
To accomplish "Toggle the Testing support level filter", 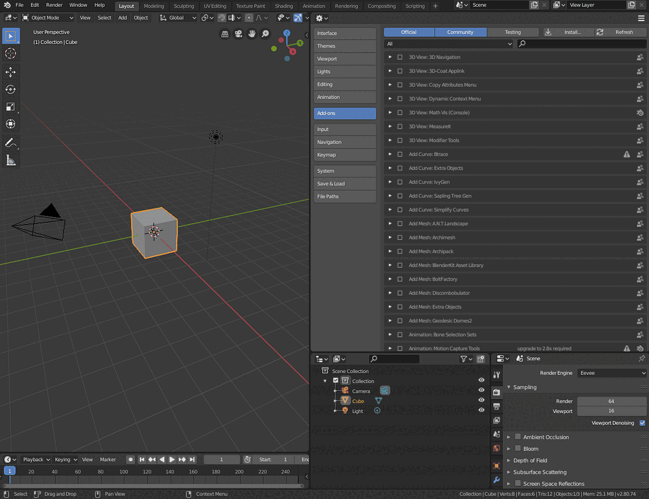I will coord(513,32).
